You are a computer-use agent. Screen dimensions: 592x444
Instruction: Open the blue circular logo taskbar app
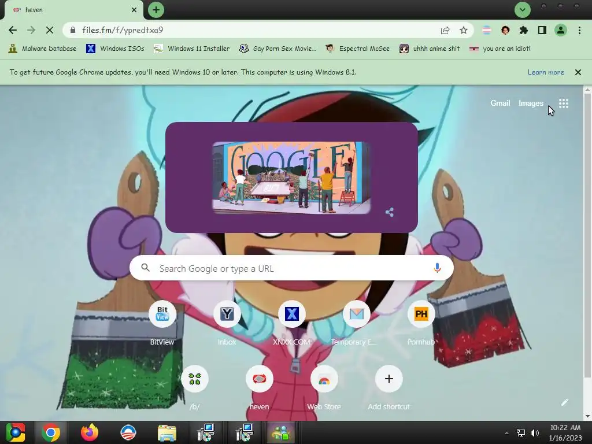click(x=128, y=432)
